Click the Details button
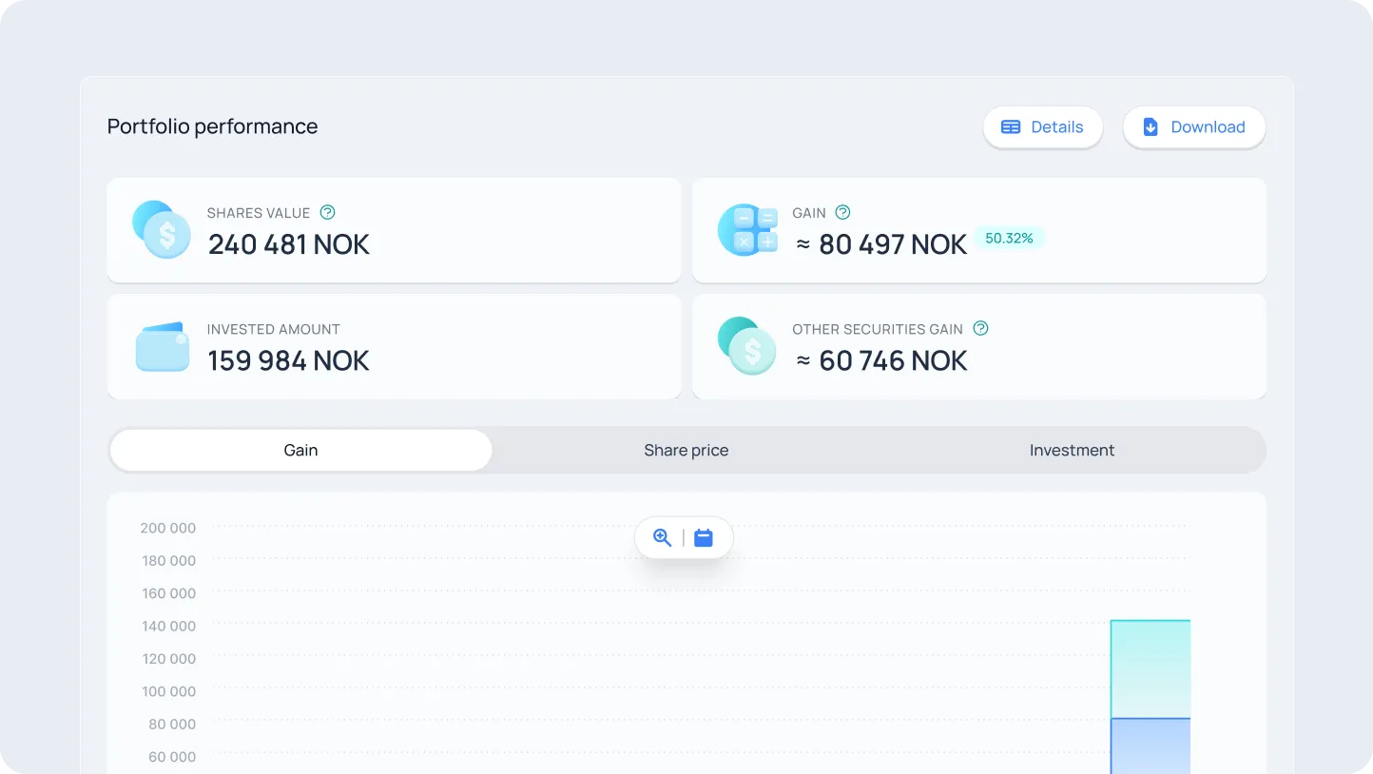This screenshot has height=774, width=1373. tap(1043, 126)
